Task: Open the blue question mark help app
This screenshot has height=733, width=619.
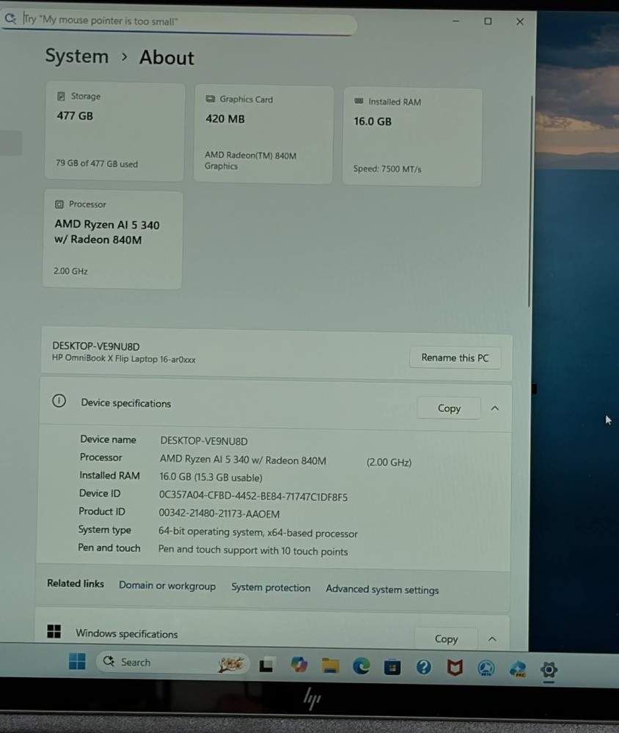Action: 423,667
